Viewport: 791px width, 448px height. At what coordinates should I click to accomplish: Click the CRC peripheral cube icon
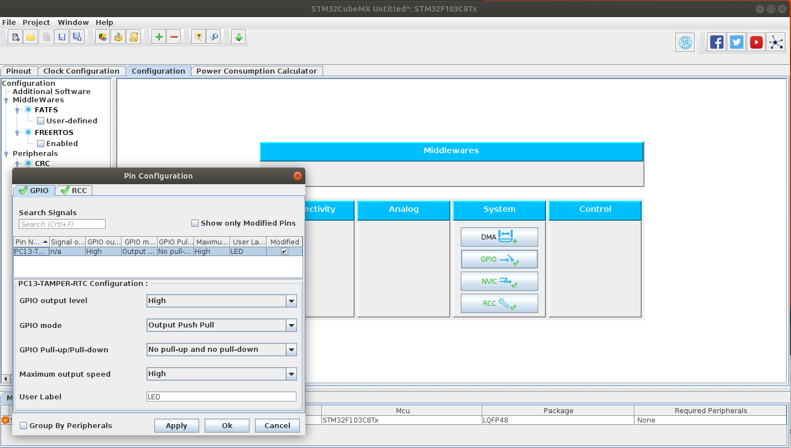point(28,163)
